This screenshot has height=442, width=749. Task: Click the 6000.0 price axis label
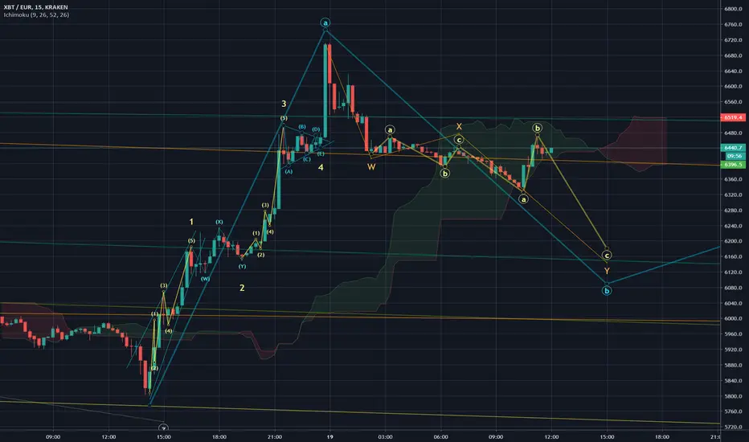click(733, 319)
